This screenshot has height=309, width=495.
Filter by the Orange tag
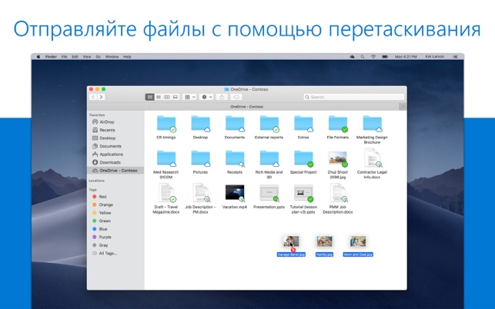[102, 205]
